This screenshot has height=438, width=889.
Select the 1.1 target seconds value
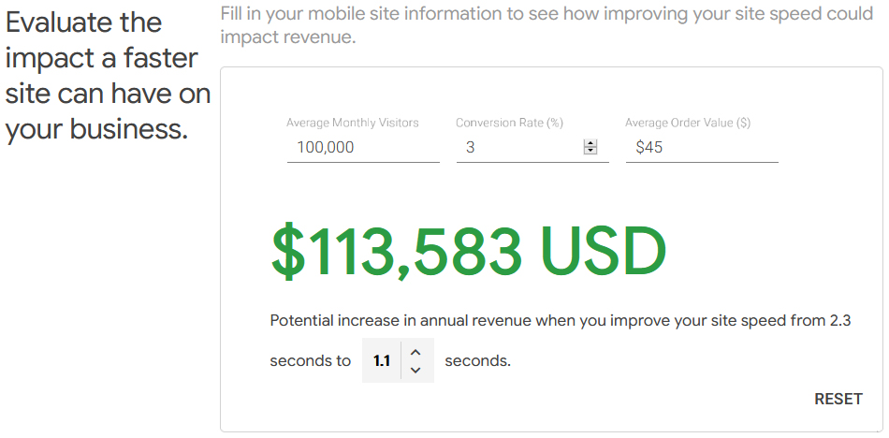coord(382,360)
